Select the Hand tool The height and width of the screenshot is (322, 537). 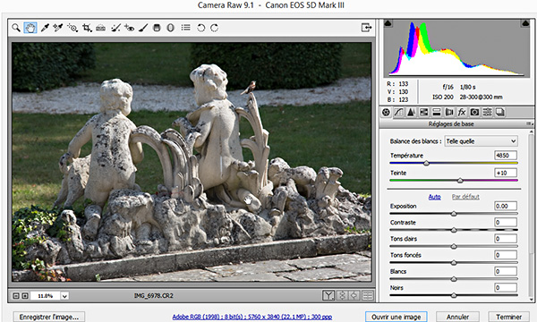[30, 28]
